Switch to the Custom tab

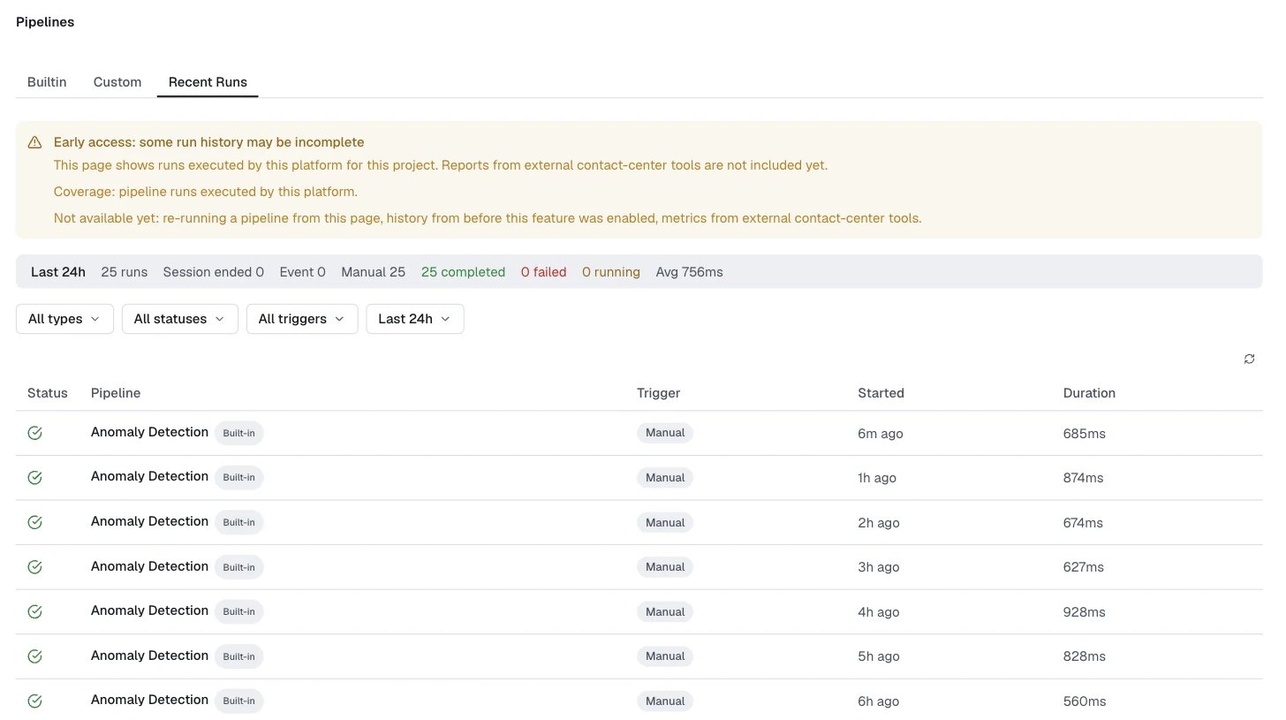pyautogui.click(x=117, y=81)
